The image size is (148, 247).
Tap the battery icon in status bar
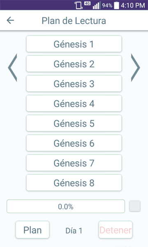[x=116, y=5]
